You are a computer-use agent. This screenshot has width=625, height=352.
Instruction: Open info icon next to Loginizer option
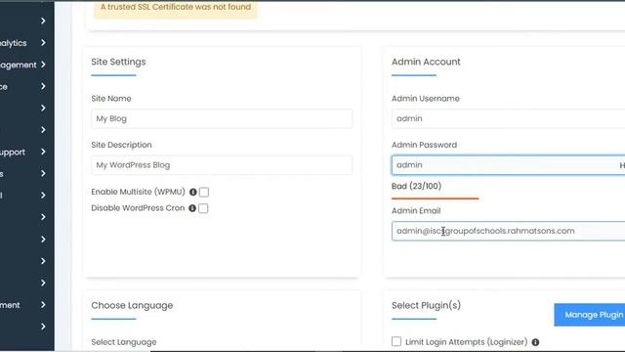coord(535,342)
